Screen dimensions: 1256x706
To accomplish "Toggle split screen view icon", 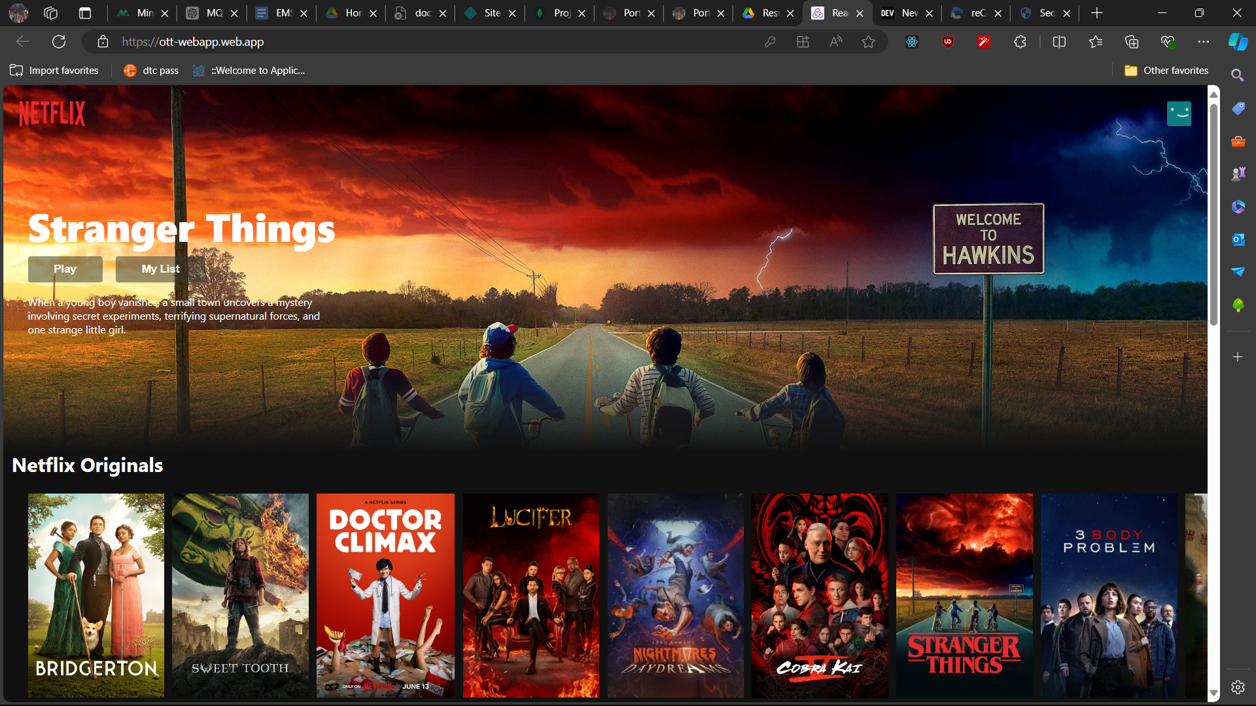I will (1059, 42).
